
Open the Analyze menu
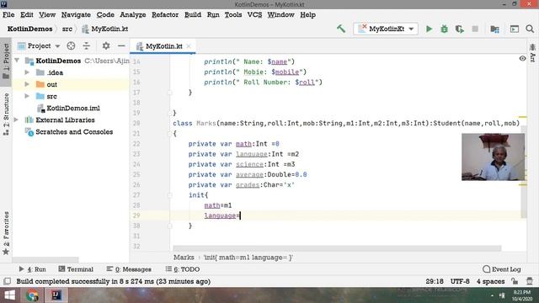click(133, 15)
